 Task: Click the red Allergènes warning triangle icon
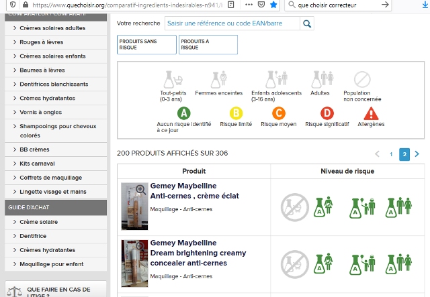(x=370, y=113)
